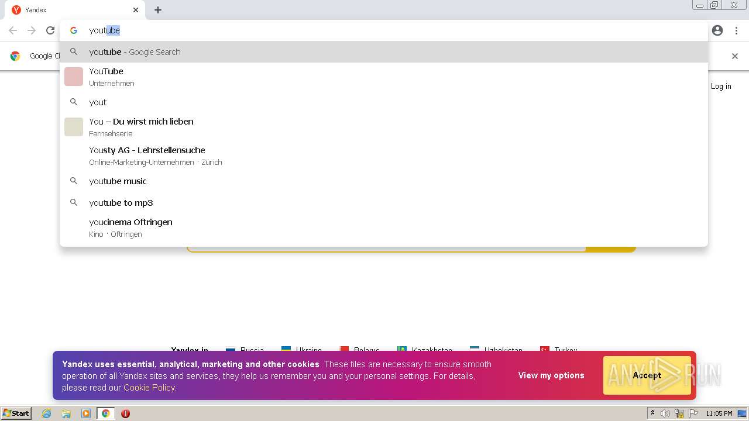749x421 pixels.
Task: Show hidden system tray icons
Action: (x=652, y=413)
